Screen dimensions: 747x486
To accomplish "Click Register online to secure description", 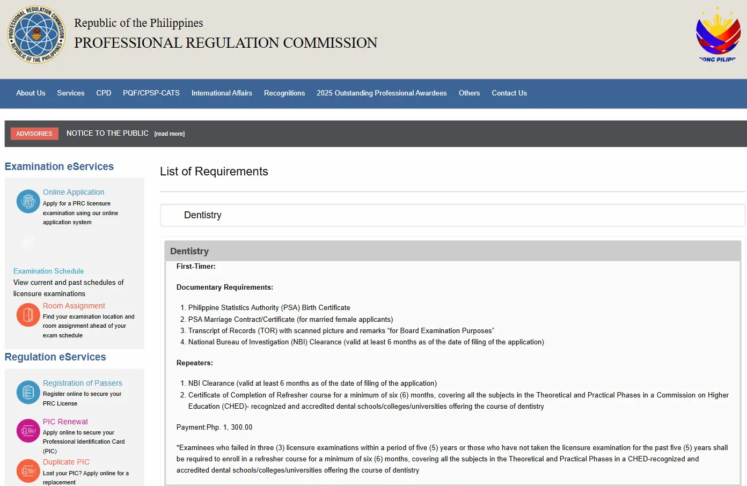I will point(82,399).
